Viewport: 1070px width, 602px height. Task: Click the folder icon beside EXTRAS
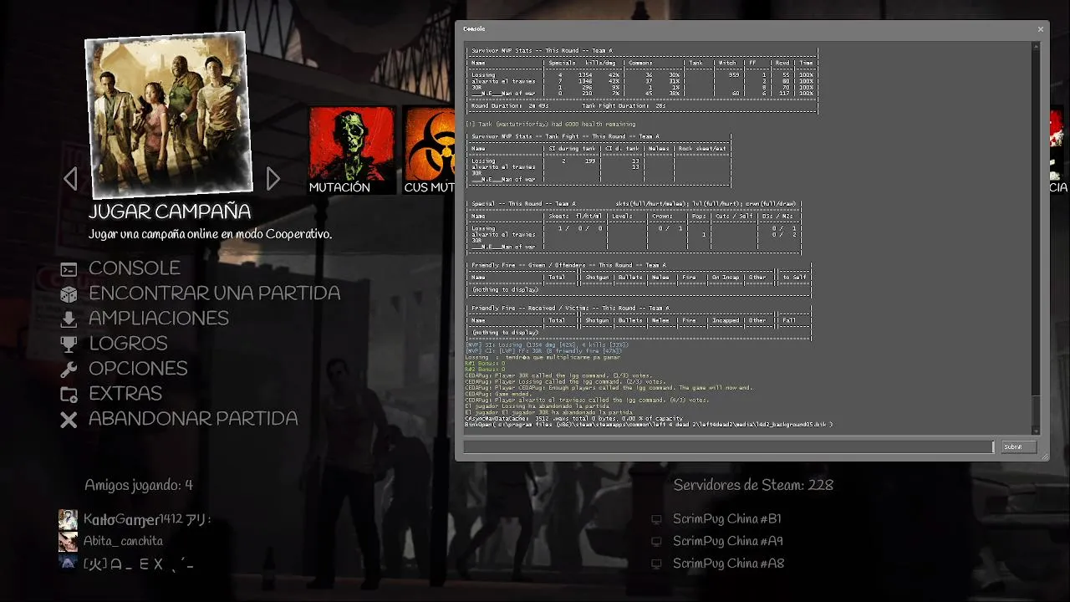point(69,395)
